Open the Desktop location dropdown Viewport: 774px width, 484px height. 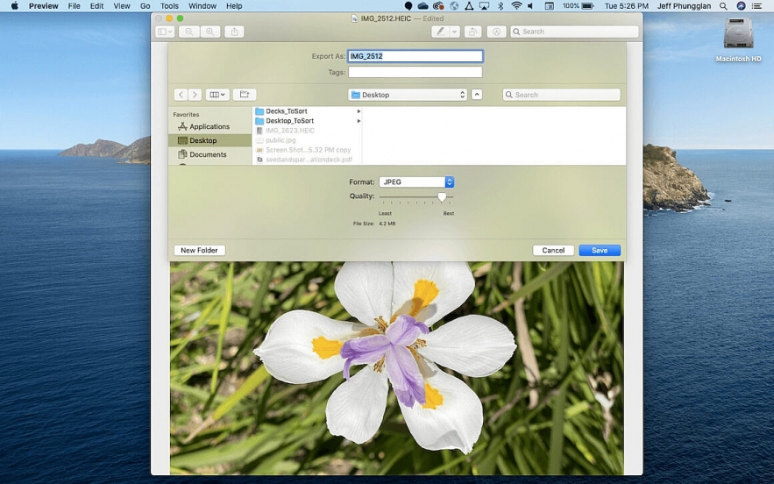[408, 95]
